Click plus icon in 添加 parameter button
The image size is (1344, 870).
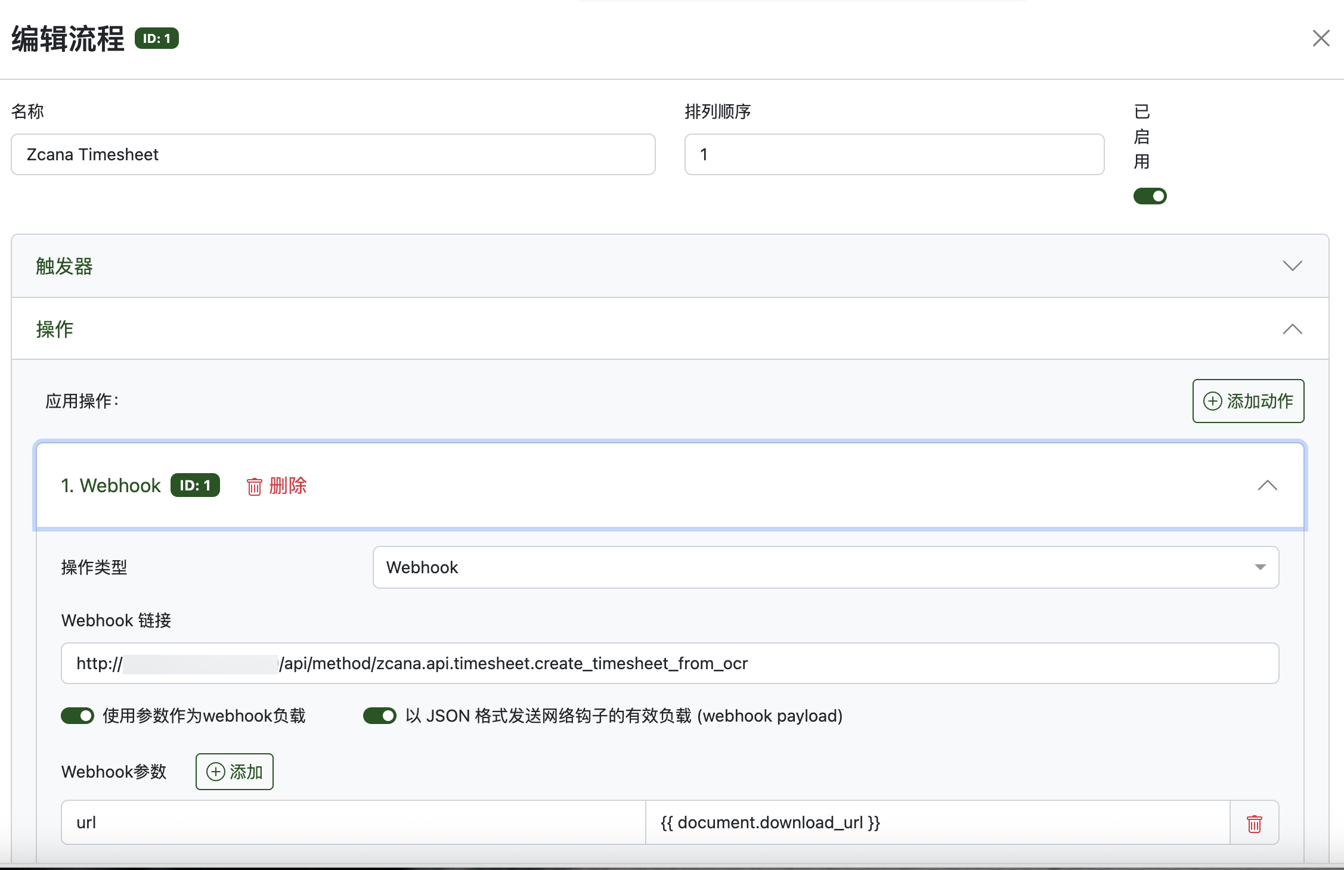tap(215, 772)
